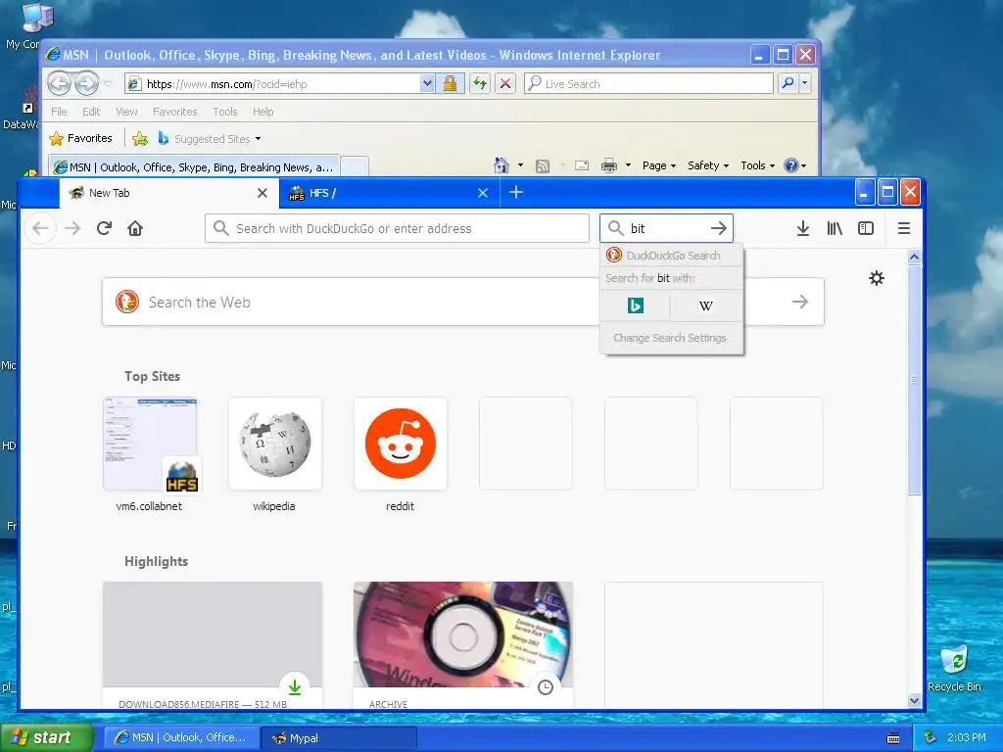Expand IE address bar dropdown
1003x752 pixels.
[427, 83]
